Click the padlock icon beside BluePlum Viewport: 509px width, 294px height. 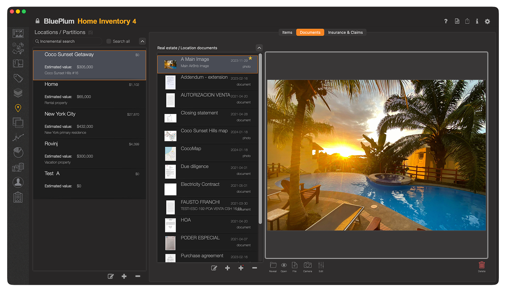(38, 21)
